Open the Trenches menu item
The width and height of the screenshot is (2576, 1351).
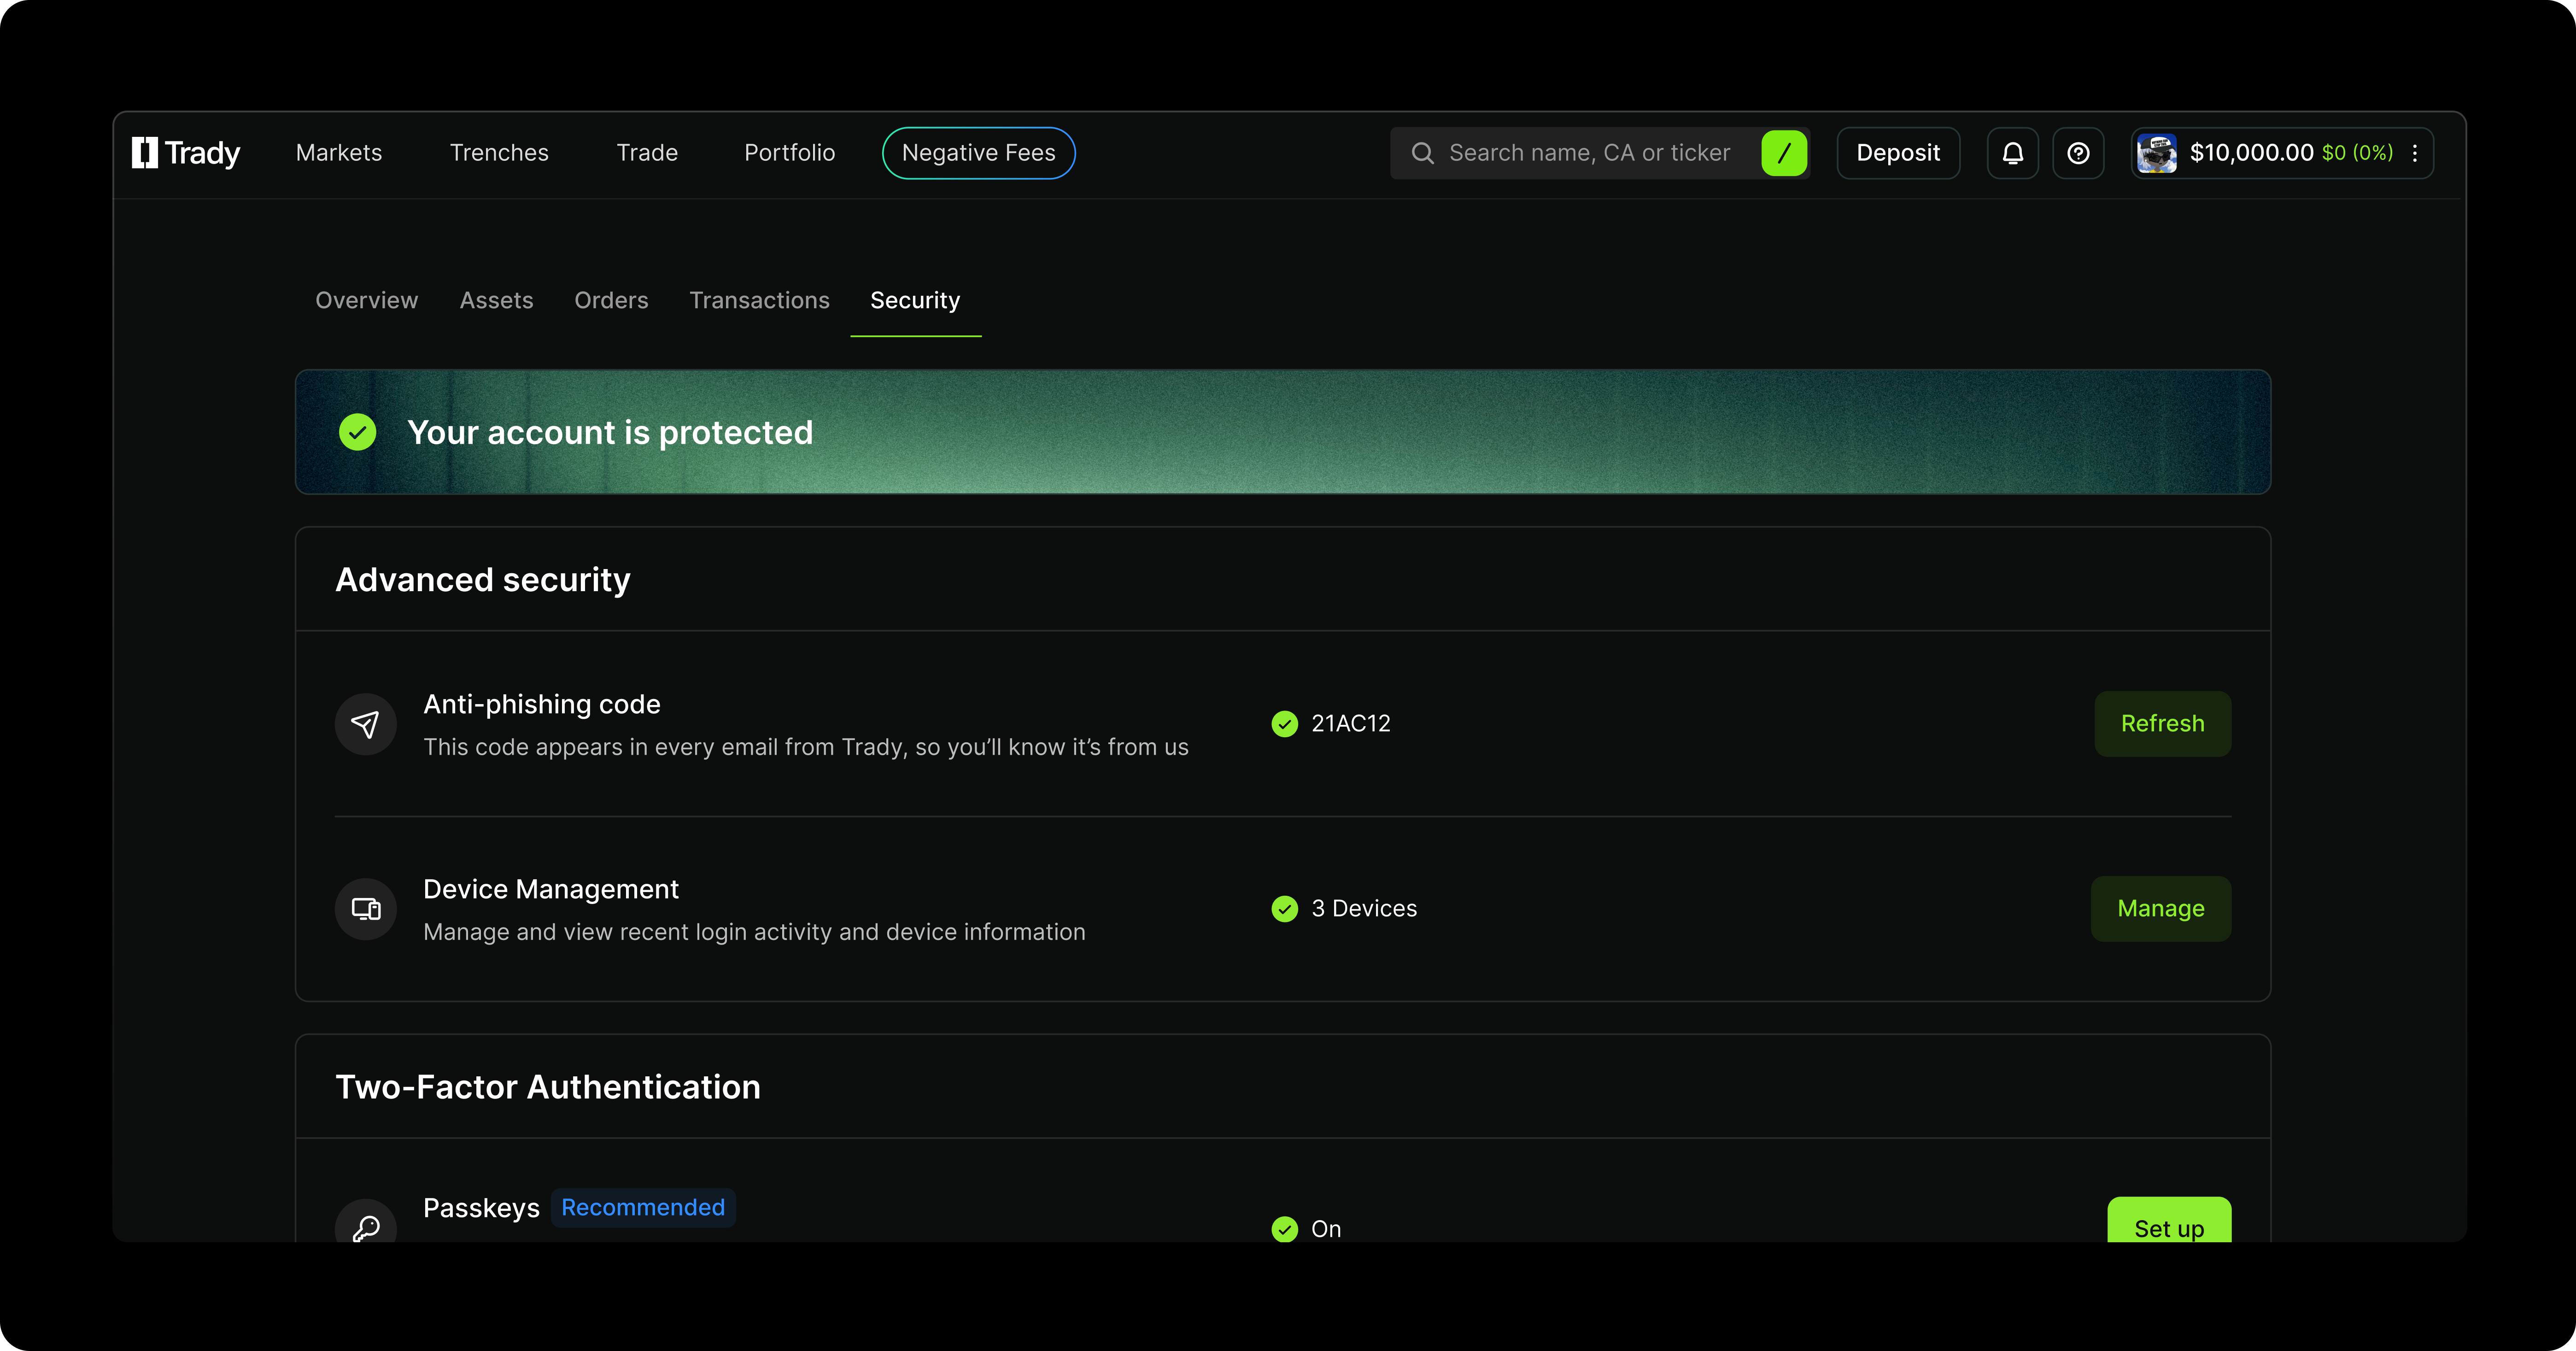pos(499,153)
